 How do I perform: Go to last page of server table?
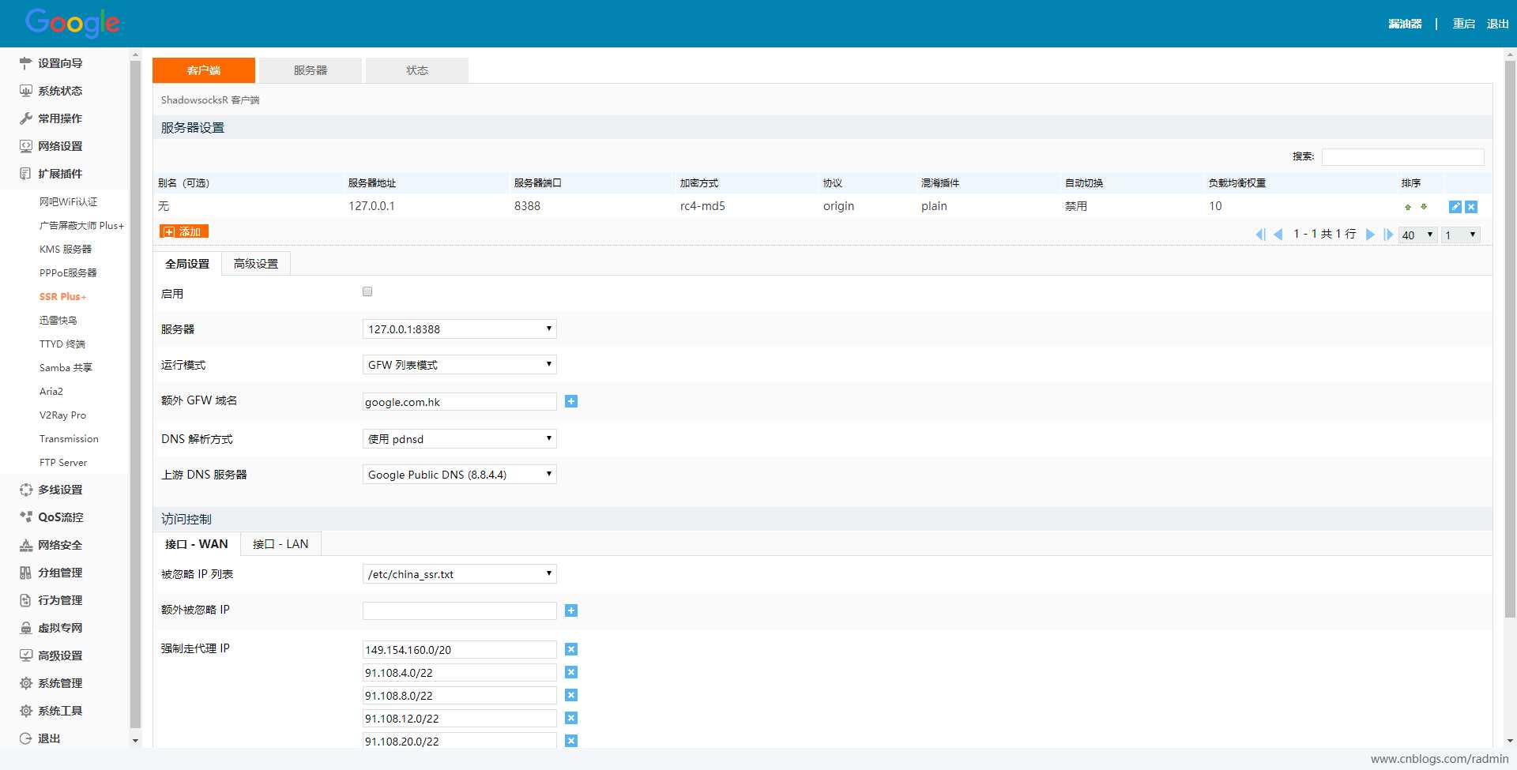tap(1388, 235)
